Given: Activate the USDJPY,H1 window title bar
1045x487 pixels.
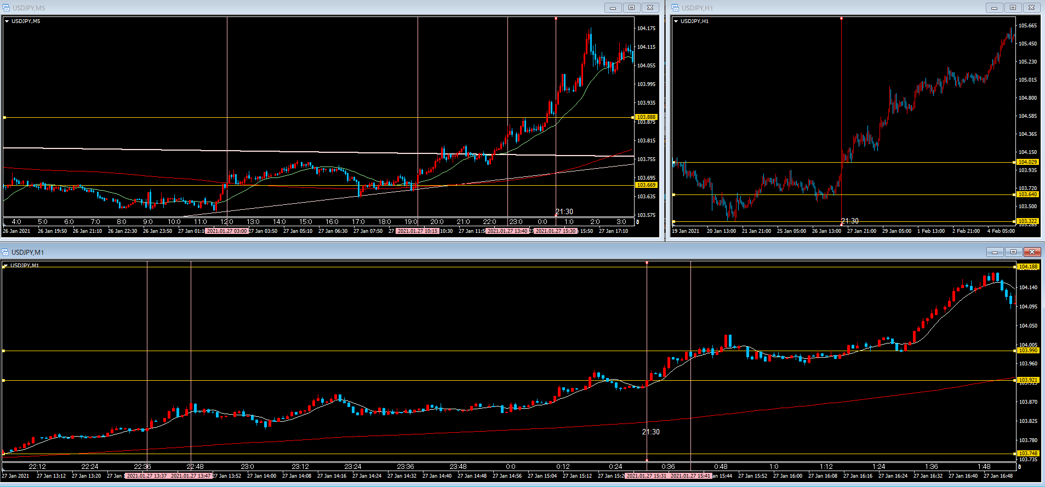Looking at the screenshot, I should coord(822,8).
